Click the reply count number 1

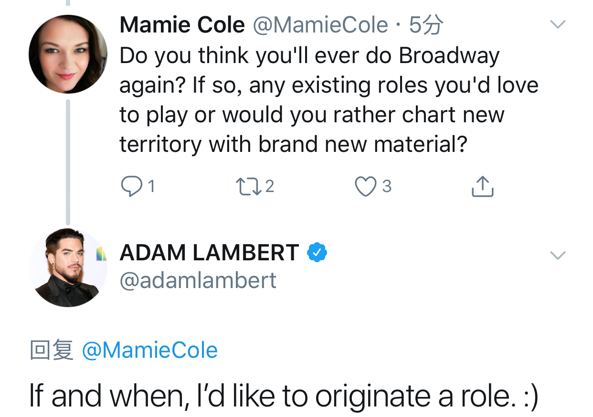pyautogui.click(x=151, y=187)
